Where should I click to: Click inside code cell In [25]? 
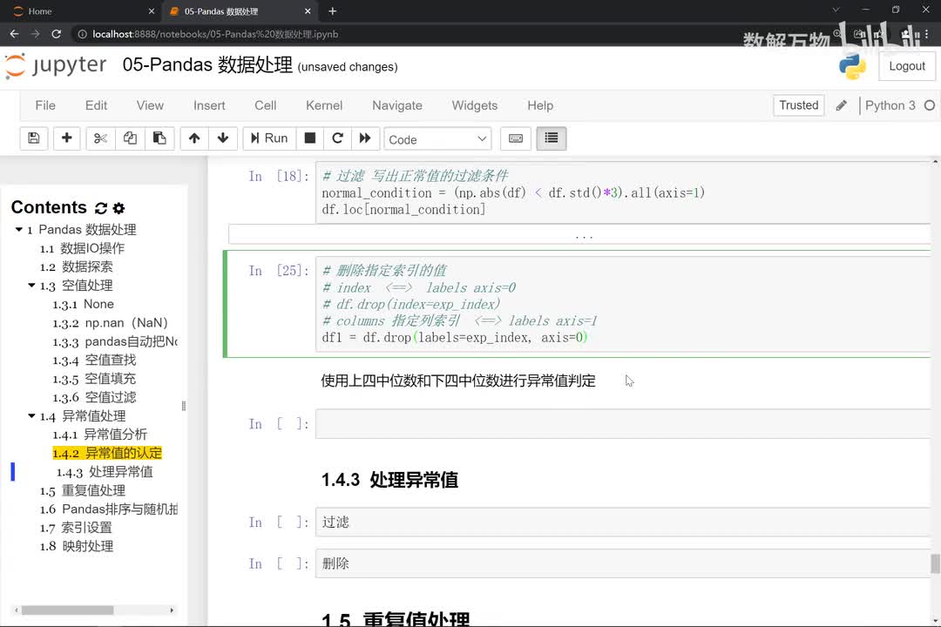point(623,304)
